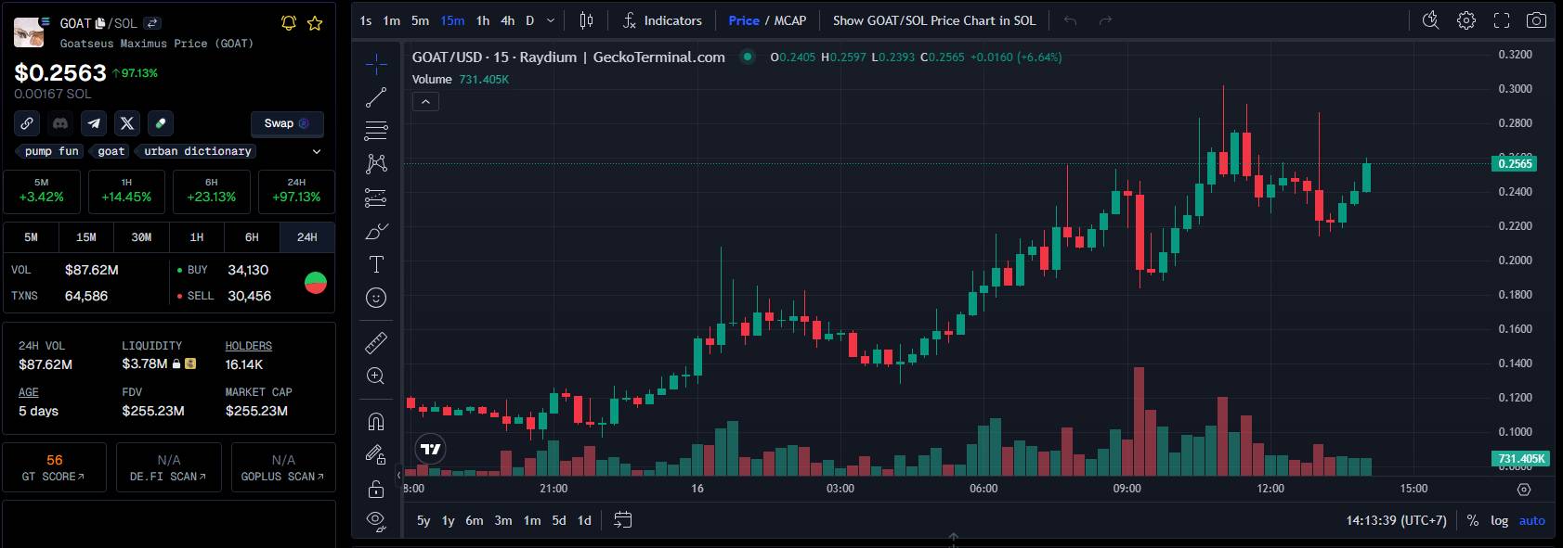Select the ruler measure tool
This screenshot has width=1563, height=548.
[x=376, y=343]
